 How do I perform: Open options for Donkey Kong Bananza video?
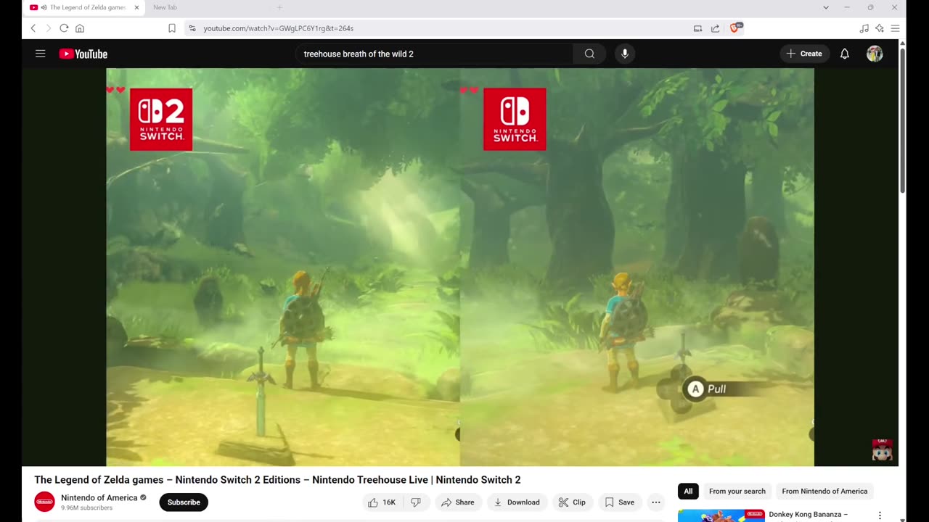tap(880, 515)
